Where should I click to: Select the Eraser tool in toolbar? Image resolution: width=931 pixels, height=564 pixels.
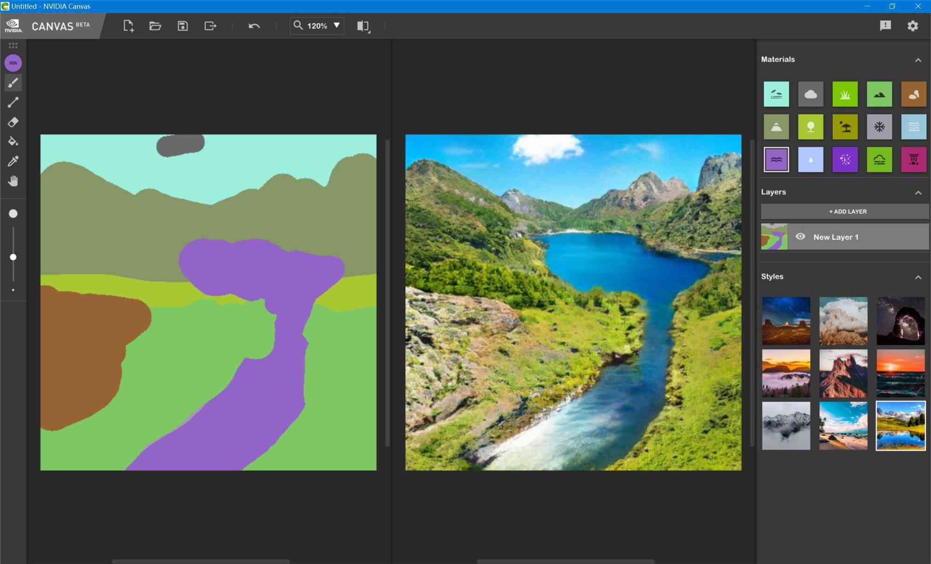[x=13, y=122]
